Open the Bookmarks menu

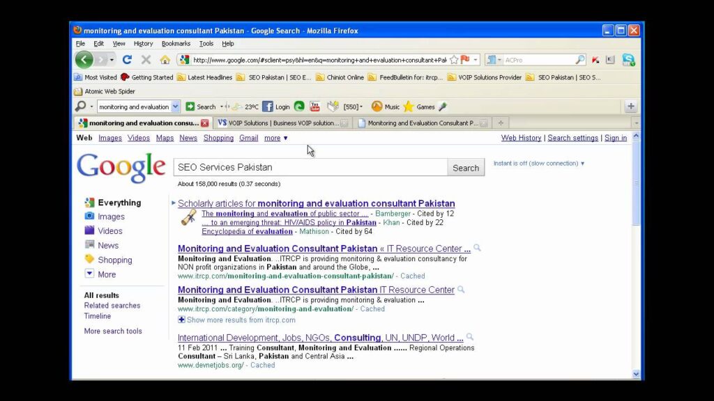(176, 44)
